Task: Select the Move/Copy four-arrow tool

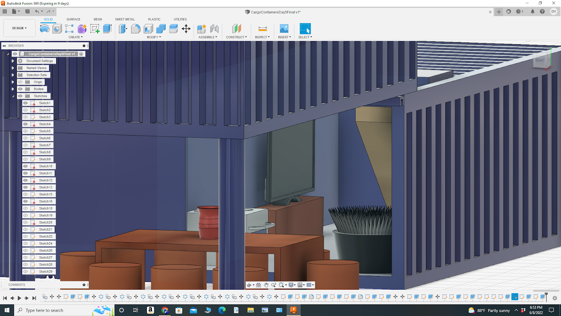Action: click(x=186, y=29)
